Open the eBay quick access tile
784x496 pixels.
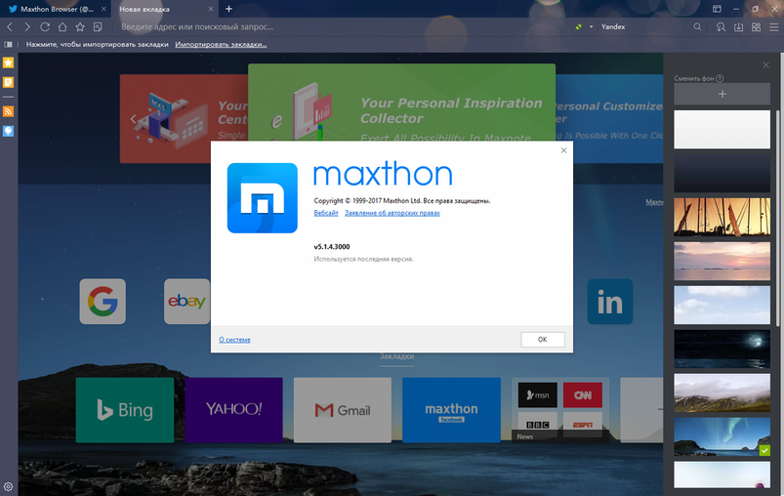[187, 302]
